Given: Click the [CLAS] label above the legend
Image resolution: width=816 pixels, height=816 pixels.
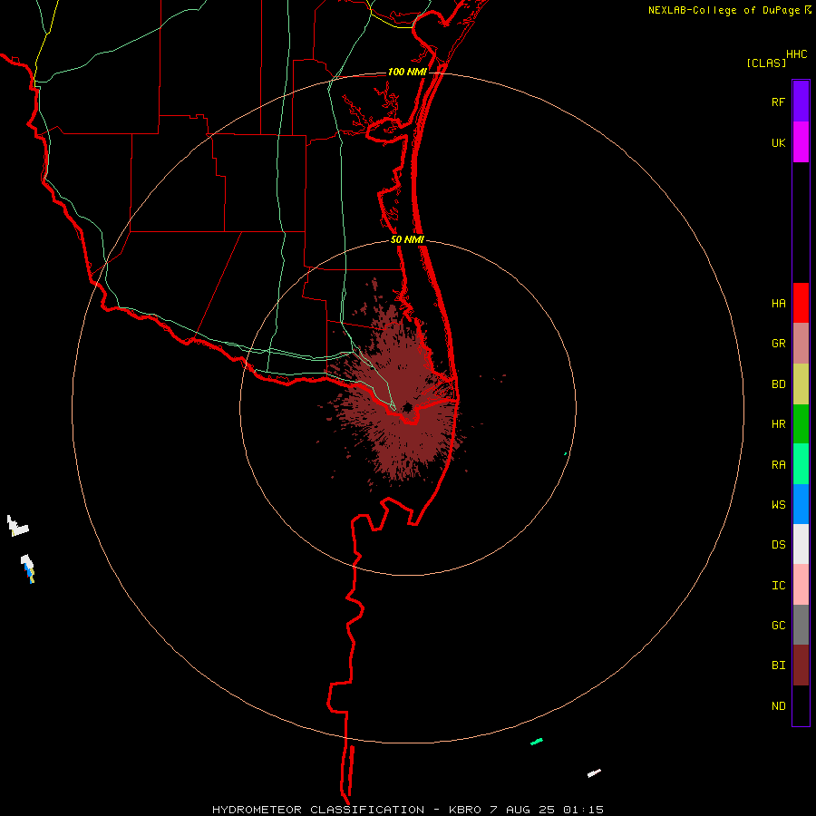Looking at the screenshot, I should click(766, 63).
